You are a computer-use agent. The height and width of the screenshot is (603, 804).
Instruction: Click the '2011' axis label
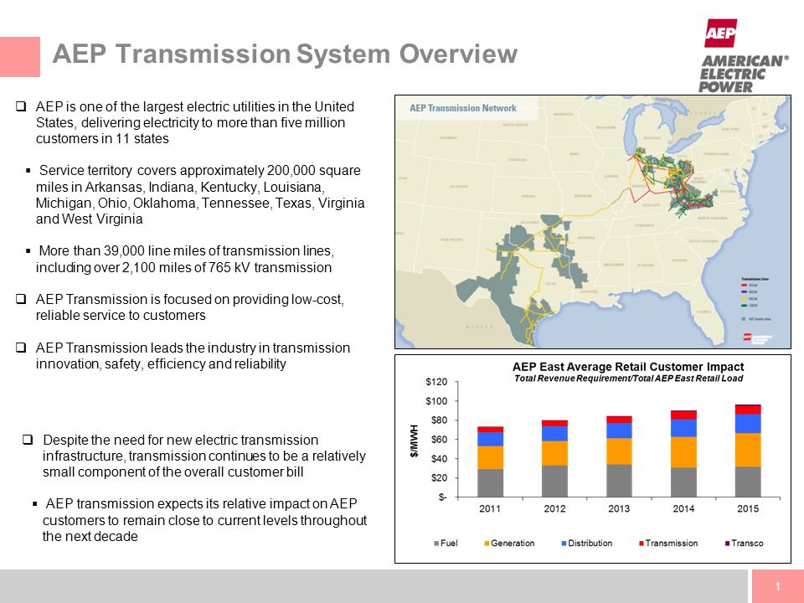tap(490, 508)
